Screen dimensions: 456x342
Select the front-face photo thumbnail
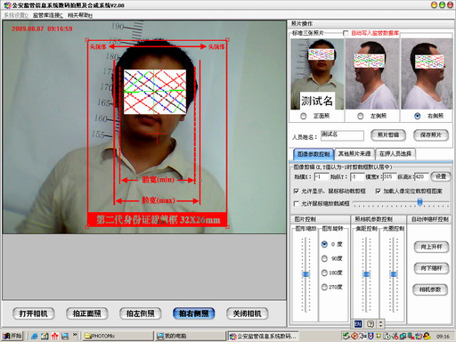pos(317,74)
